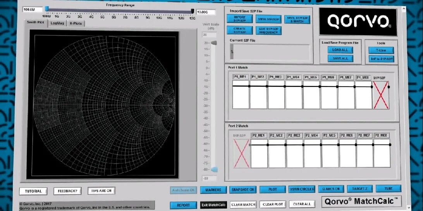423x211 pixels.
Task: Click the Qorvo logo
Action: coord(358,22)
